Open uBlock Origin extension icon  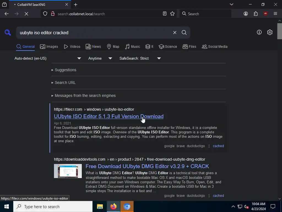click(265, 14)
